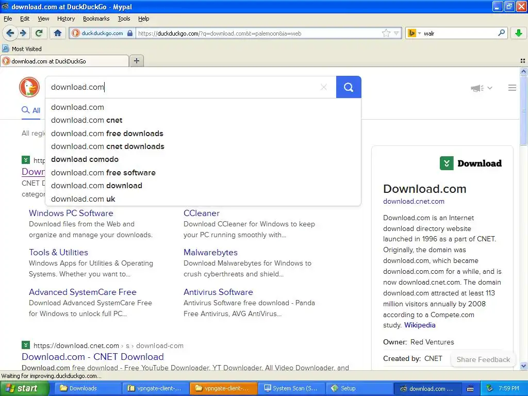Switch to Setup window in taskbar
528x396 pixels.
click(359, 388)
